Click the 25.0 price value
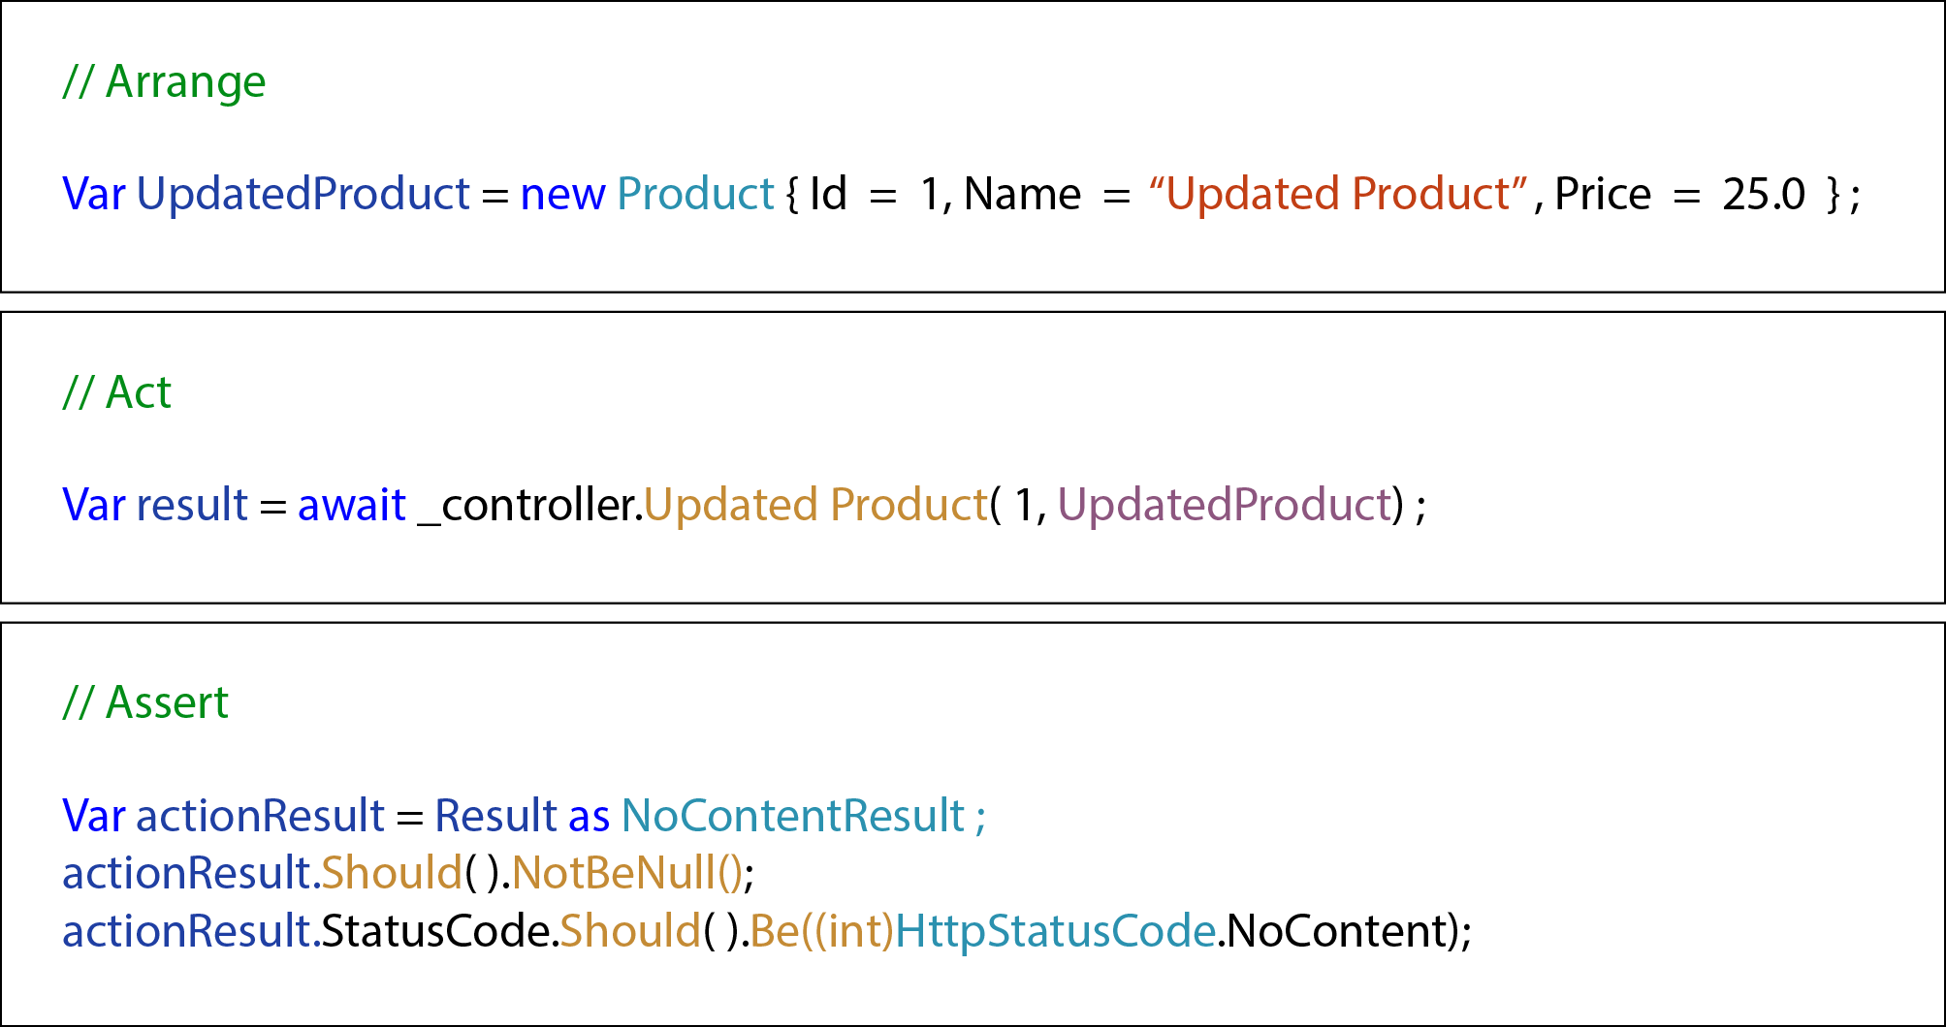This screenshot has width=1946, height=1027. pos(1764,194)
